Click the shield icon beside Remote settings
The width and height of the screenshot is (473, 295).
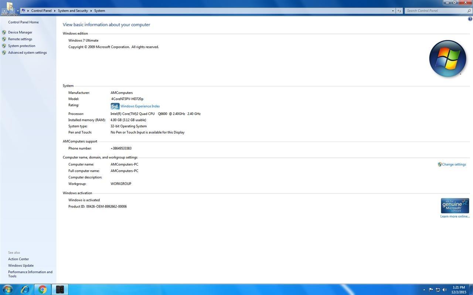pyautogui.click(x=4, y=39)
